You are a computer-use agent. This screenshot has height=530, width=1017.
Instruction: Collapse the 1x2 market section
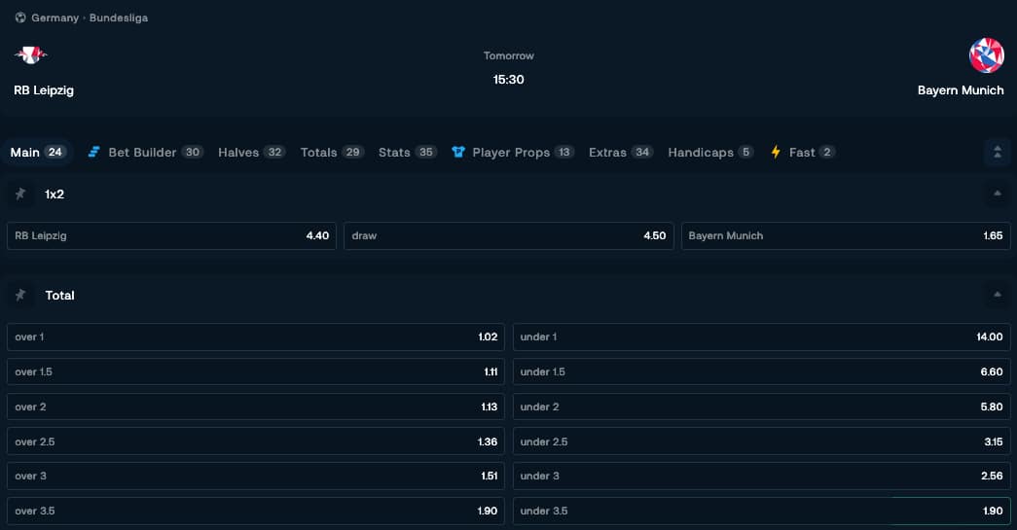coord(997,194)
